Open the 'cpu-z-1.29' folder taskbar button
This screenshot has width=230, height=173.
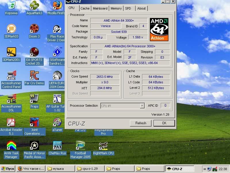point(90,169)
